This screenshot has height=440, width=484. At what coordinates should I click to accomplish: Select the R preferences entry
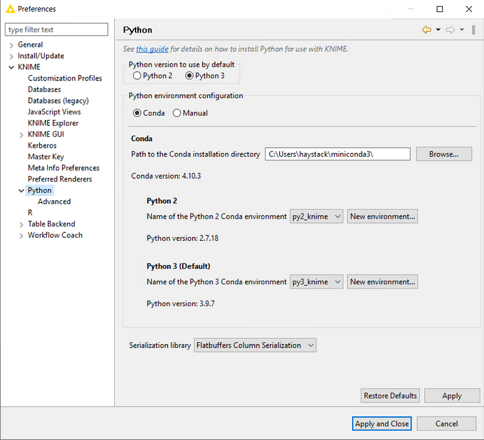point(30,213)
